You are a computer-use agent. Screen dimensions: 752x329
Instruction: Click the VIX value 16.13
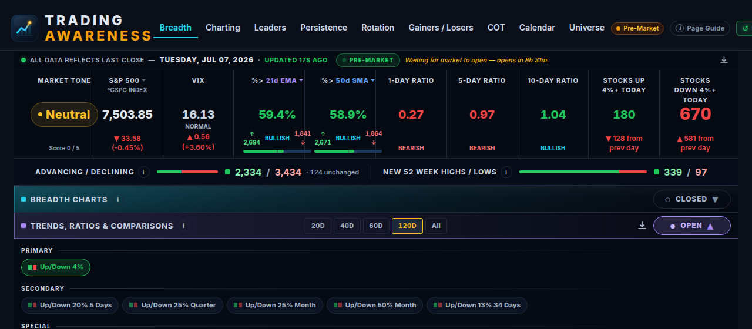click(198, 115)
